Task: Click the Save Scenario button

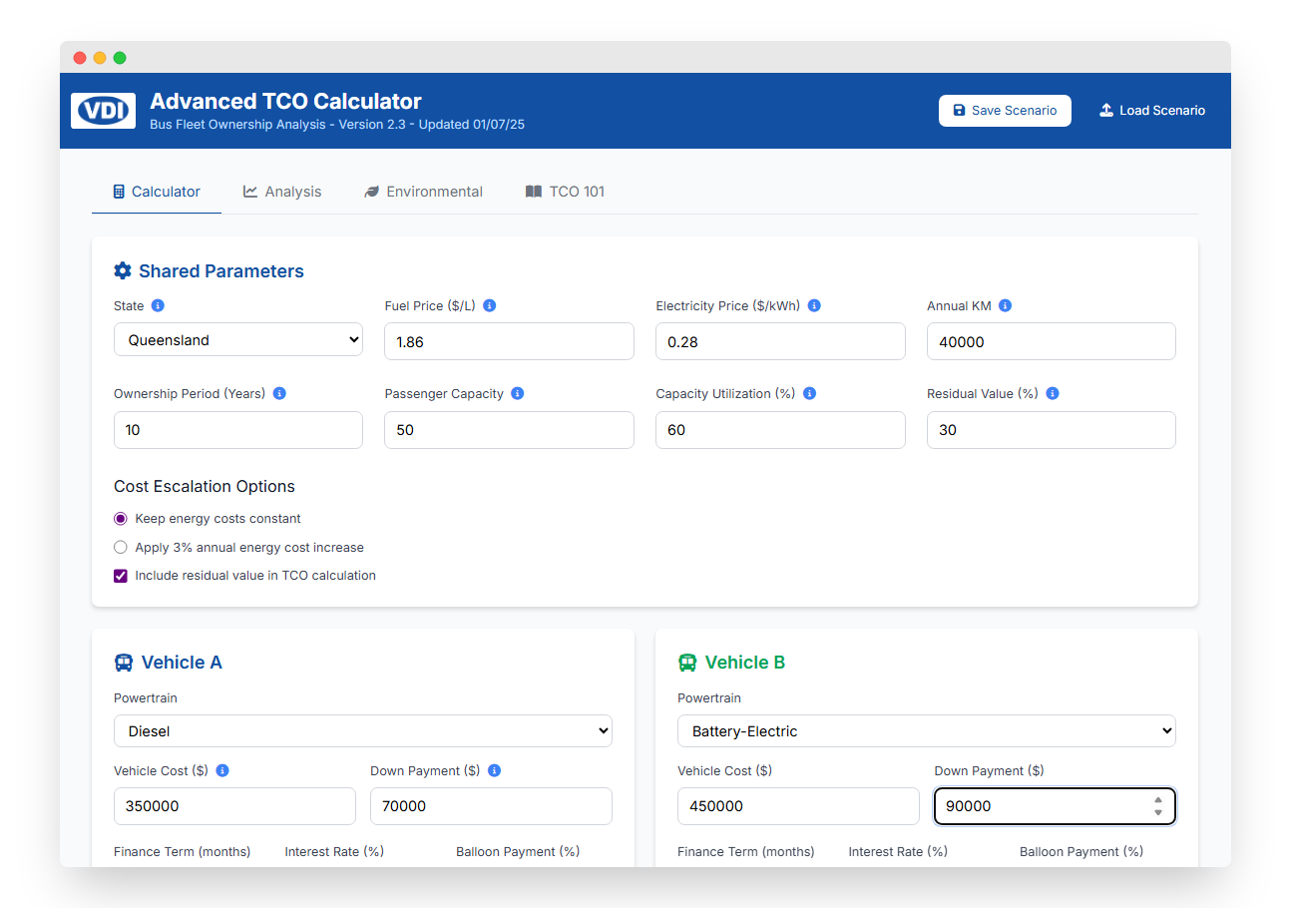Action: point(1005,111)
